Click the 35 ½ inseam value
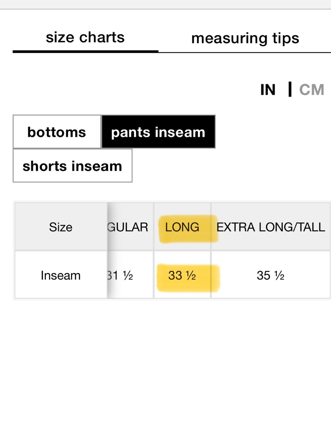 click(x=271, y=275)
